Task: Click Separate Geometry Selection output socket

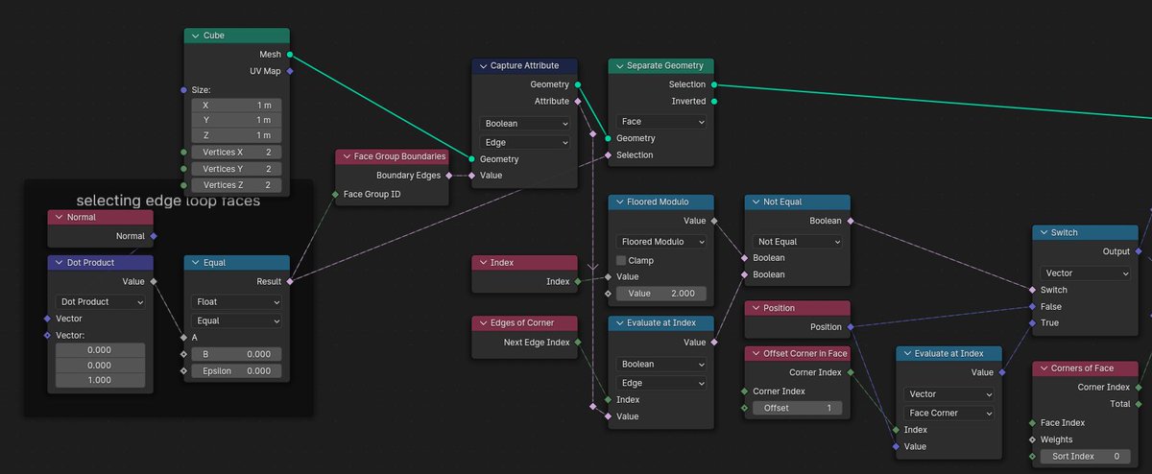Action: 714,84
